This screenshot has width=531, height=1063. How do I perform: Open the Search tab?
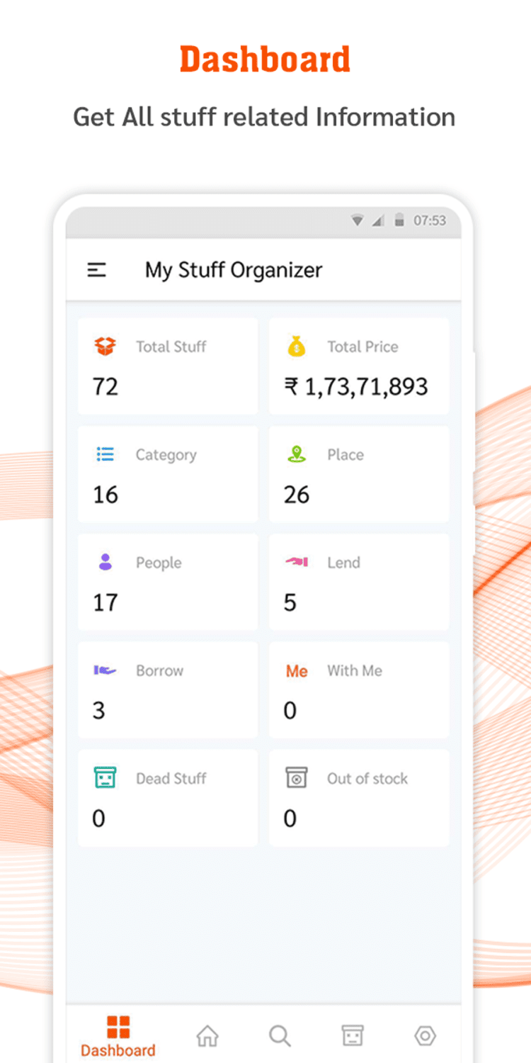(x=280, y=1036)
